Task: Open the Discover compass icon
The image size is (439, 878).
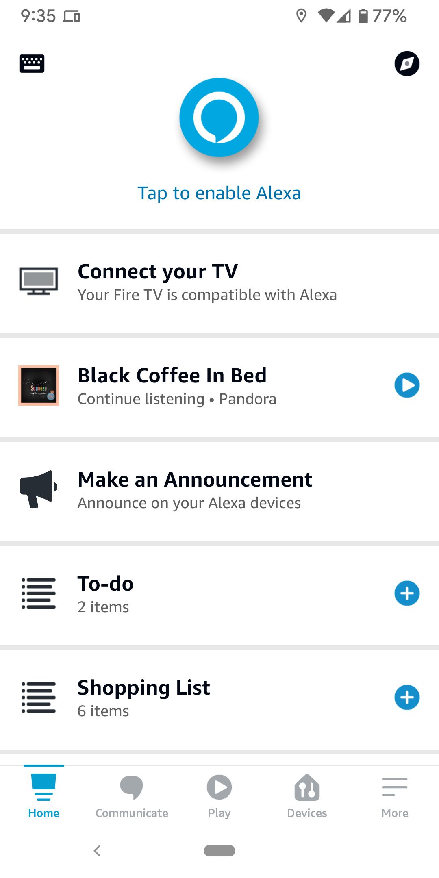Action: point(406,64)
